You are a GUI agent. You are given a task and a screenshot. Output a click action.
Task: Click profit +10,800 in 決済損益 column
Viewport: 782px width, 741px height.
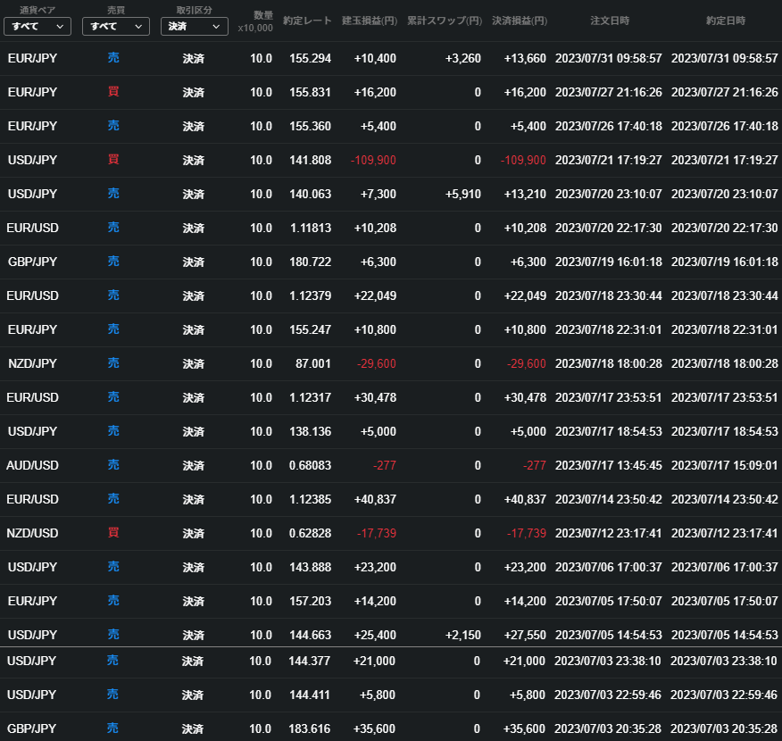(x=525, y=329)
